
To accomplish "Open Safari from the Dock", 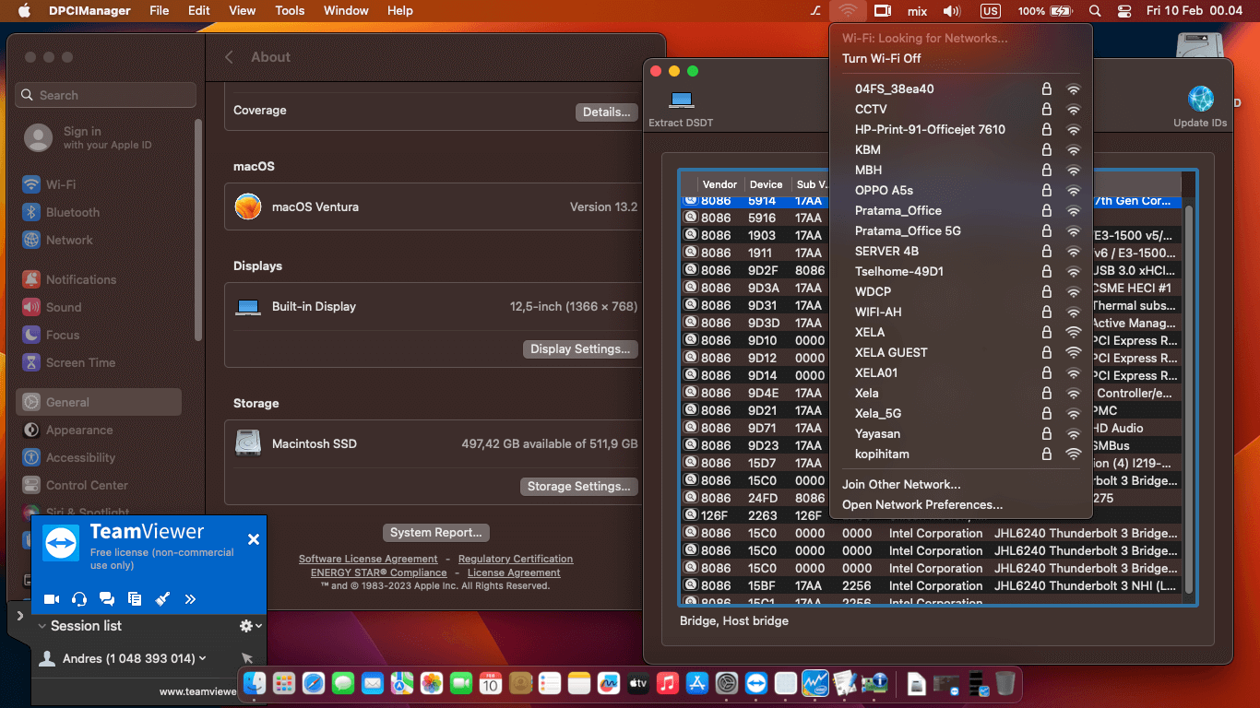I will pyautogui.click(x=314, y=683).
